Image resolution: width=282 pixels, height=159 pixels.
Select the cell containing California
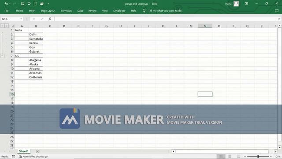click(36, 77)
